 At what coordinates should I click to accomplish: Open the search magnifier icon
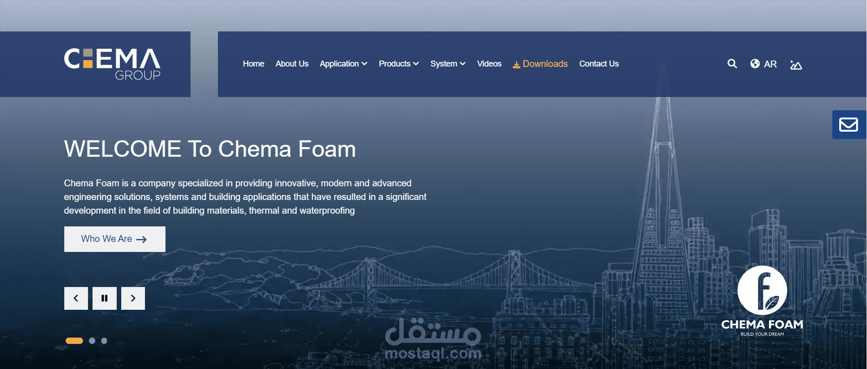click(732, 64)
